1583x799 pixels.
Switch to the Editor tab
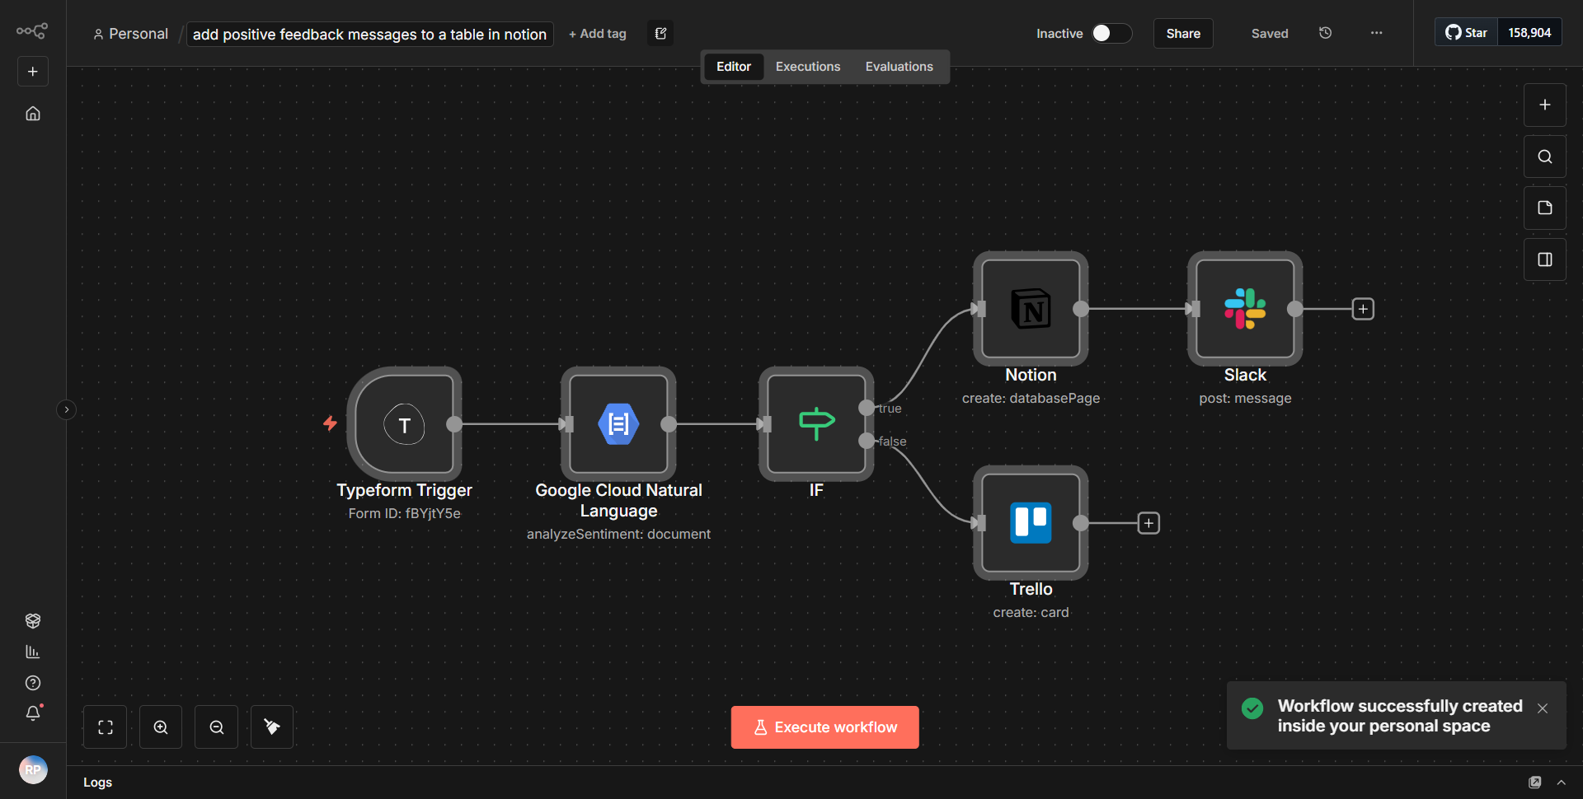pos(734,67)
